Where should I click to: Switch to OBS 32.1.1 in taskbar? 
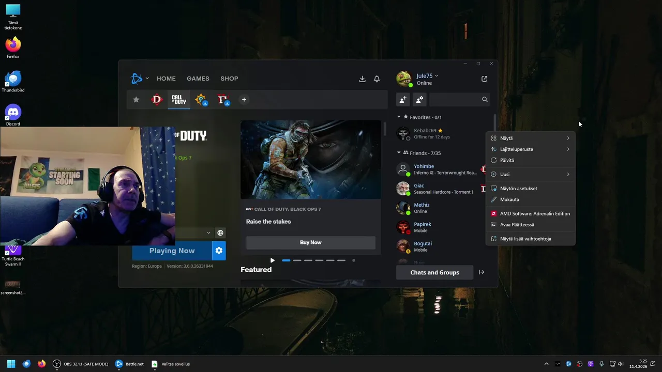[x=80, y=364]
